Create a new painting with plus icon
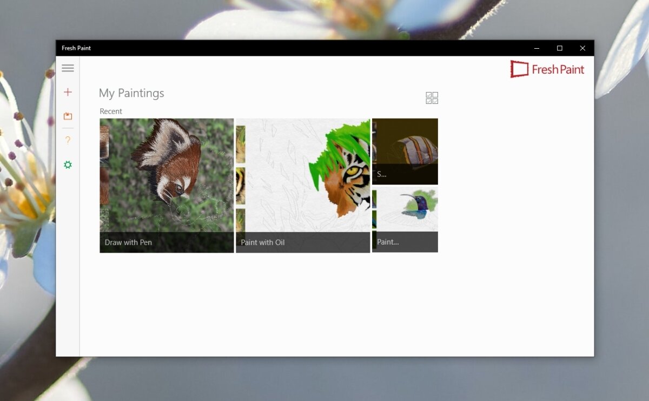This screenshot has width=649, height=401. [x=68, y=92]
